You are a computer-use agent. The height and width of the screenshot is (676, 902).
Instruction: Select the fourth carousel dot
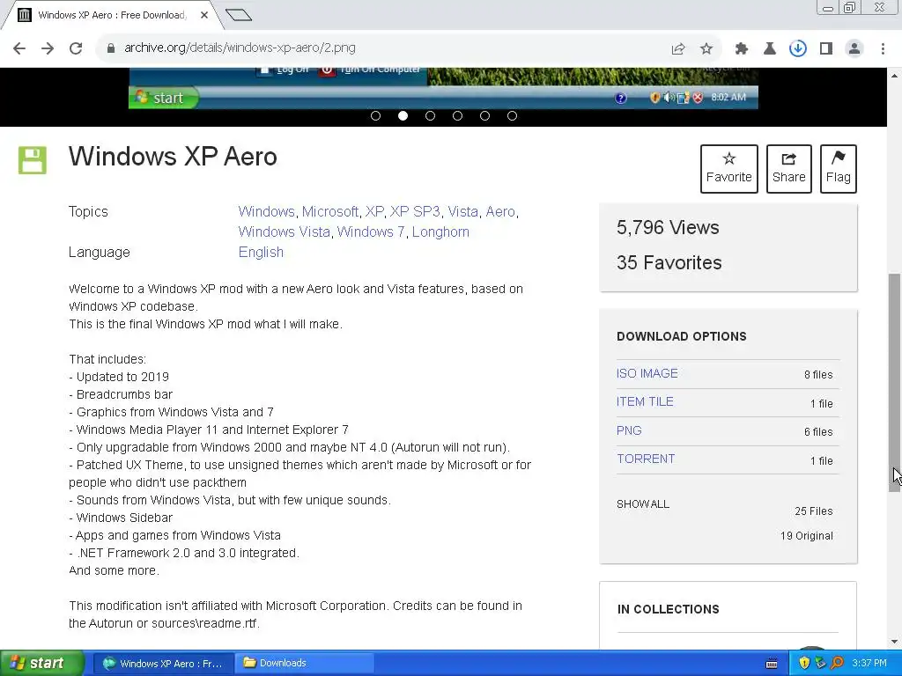[457, 116]
